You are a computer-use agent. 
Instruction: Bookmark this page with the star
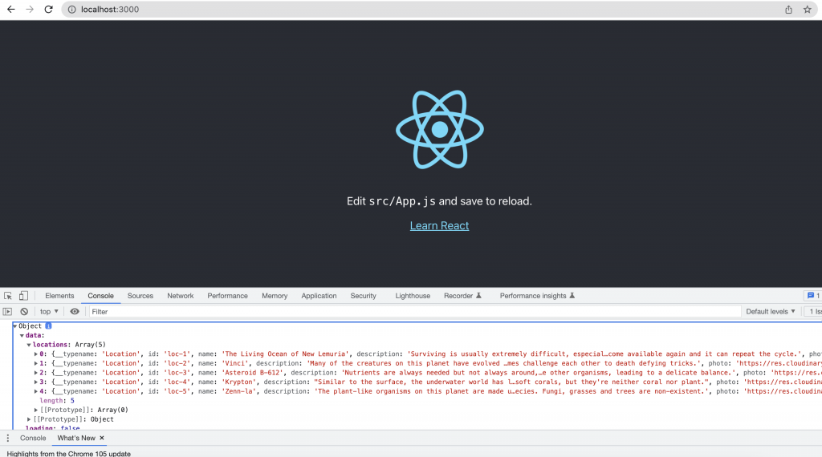click(x=808, y=10)
